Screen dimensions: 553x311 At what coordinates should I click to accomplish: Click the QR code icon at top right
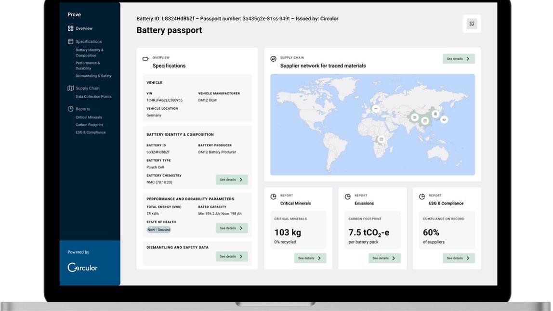[x=472, y=24]
